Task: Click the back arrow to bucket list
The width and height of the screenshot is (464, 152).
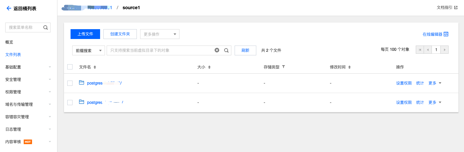Action: click(x=9, y=9)
